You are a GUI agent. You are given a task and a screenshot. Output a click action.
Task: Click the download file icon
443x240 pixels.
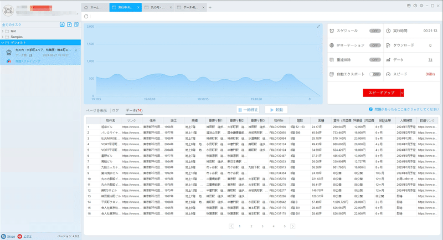388,45
